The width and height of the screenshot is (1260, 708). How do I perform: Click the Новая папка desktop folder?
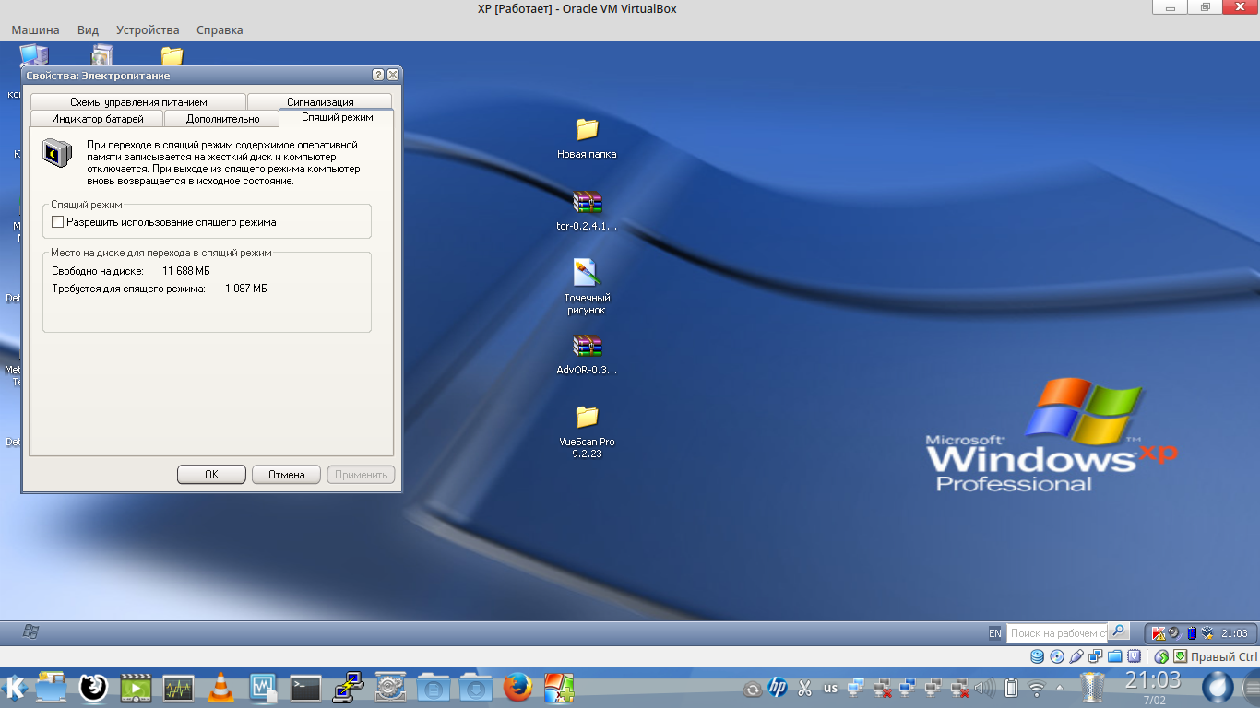(587, 130)
